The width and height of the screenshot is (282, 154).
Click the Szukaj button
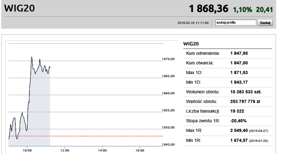click(x=265, y=23)
